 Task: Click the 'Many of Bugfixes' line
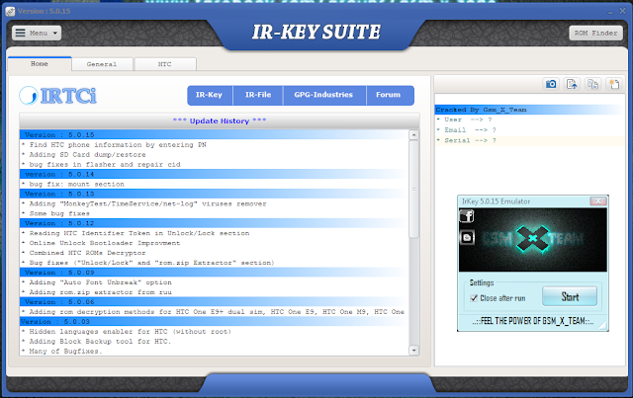[x=62, y=352]
